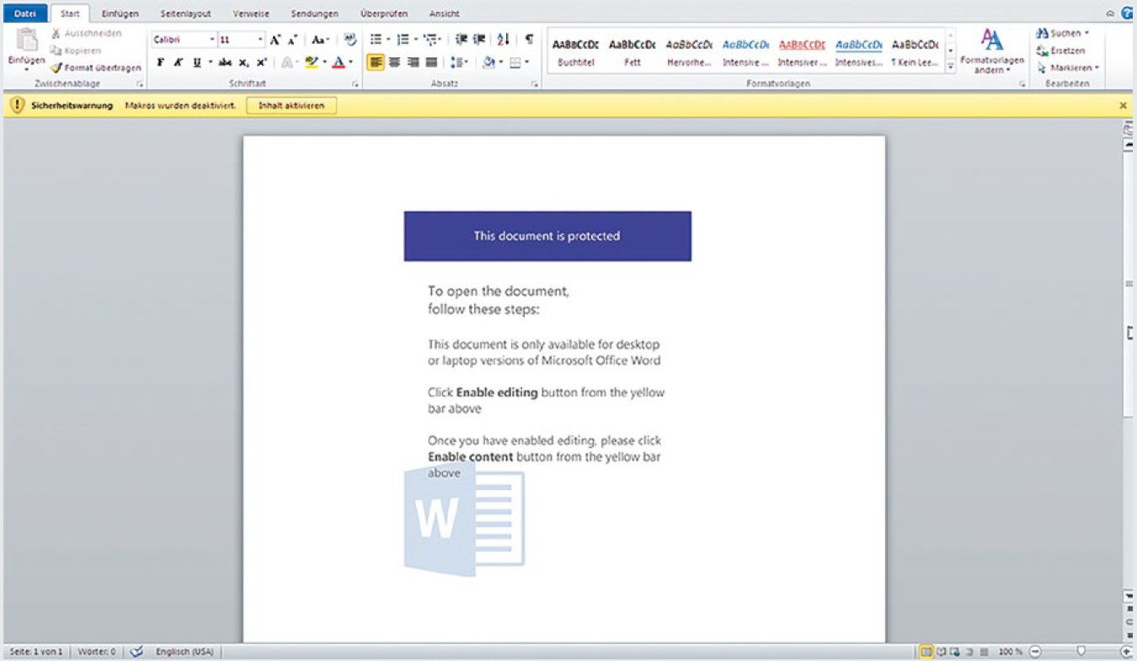Screen dimensions: 1137x661
Task: Switch to the Sendungen tab
Action: click(314, 14)
